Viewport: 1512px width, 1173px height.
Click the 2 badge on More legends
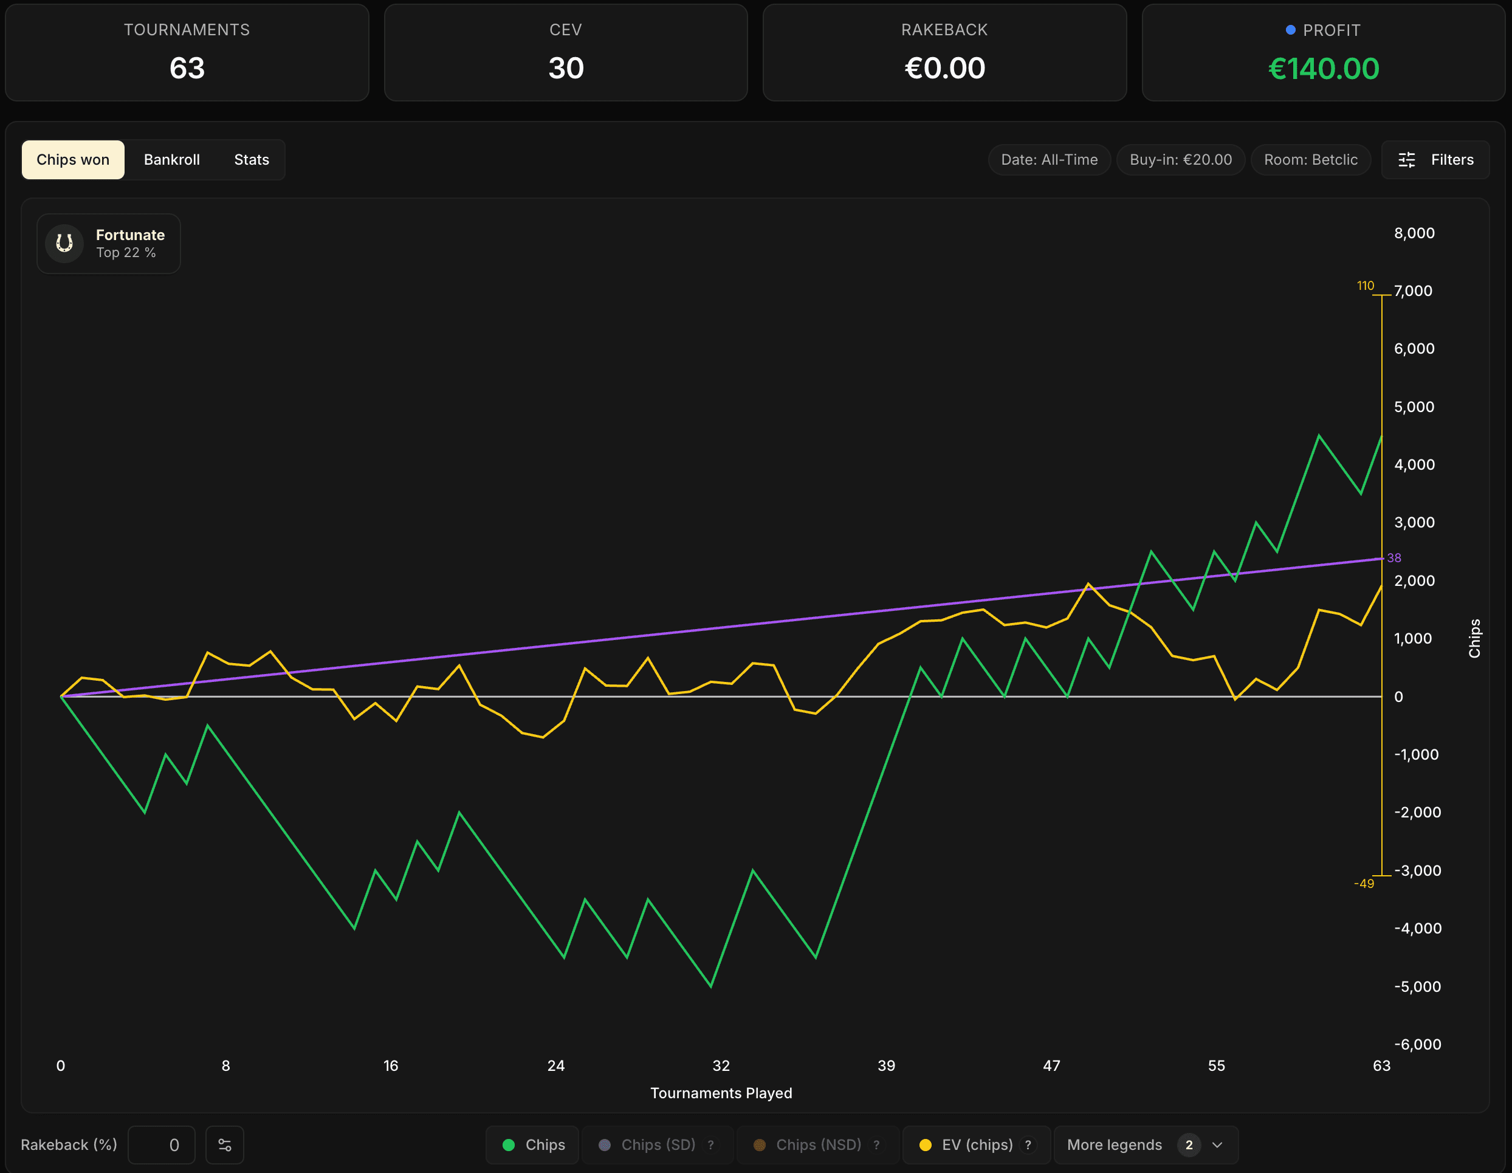tap(1189, 1144)
